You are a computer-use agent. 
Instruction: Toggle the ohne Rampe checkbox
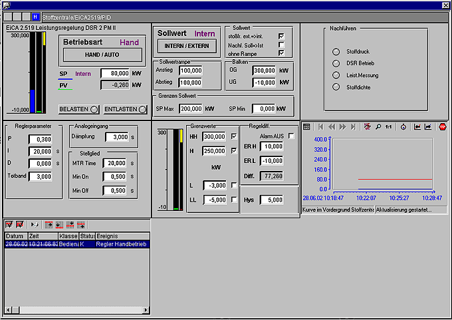pos(281,53)
